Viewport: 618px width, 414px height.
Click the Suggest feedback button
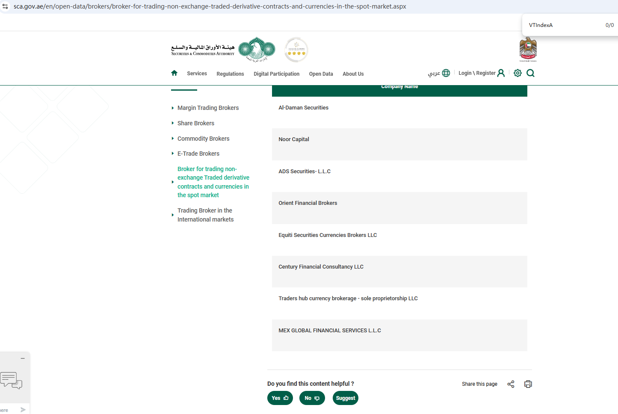coord(345,398)
